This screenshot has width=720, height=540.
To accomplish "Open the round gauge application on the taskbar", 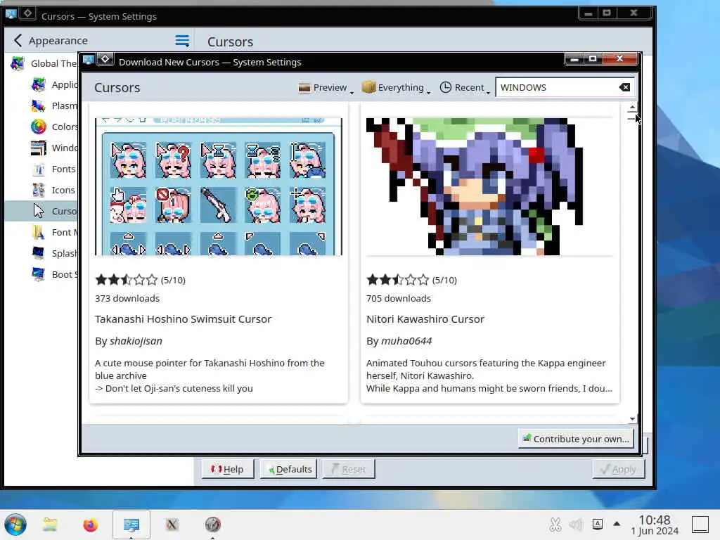I will [x=212, y=525].
